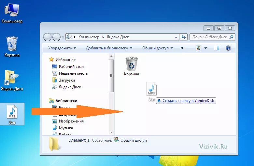The width and height of the screenshot is (254, 166).
Task: Open Help with the question mark icon
Action: 228,48
